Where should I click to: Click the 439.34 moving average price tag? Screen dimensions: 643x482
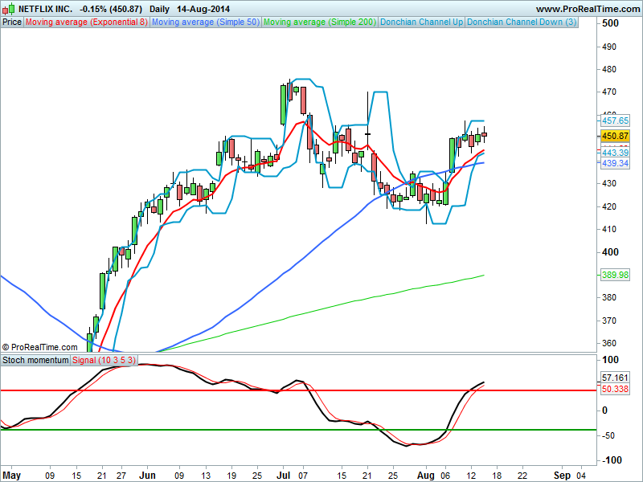[615, 163]
